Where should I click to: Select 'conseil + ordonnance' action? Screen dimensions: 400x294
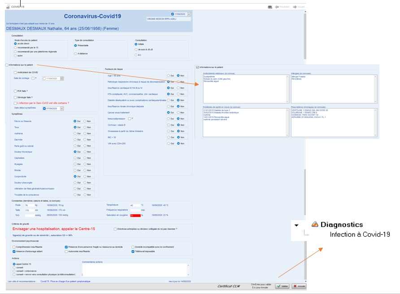point(15,271)
